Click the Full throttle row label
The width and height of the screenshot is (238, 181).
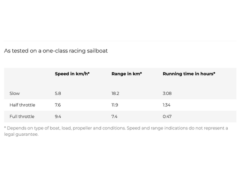coord(22,116)
